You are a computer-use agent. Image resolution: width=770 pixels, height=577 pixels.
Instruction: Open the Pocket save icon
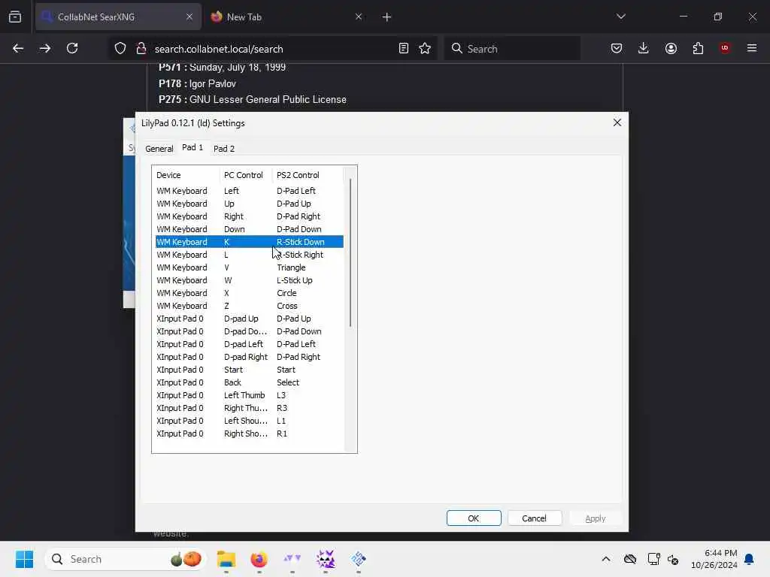pos(617,48)
